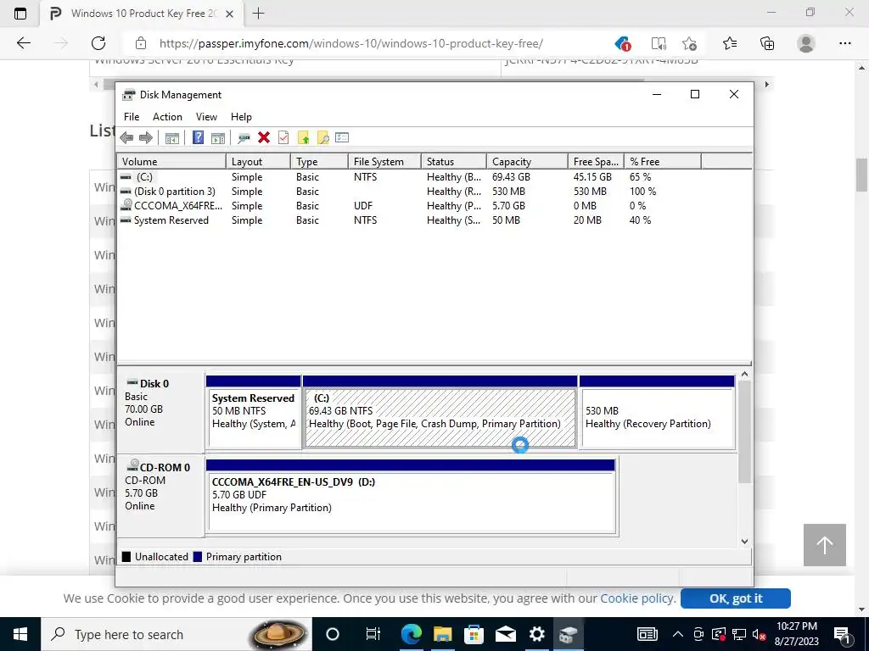Click the Forward arrow in Disk Management toolbar

pyautogui.click(x=146, y=138)
